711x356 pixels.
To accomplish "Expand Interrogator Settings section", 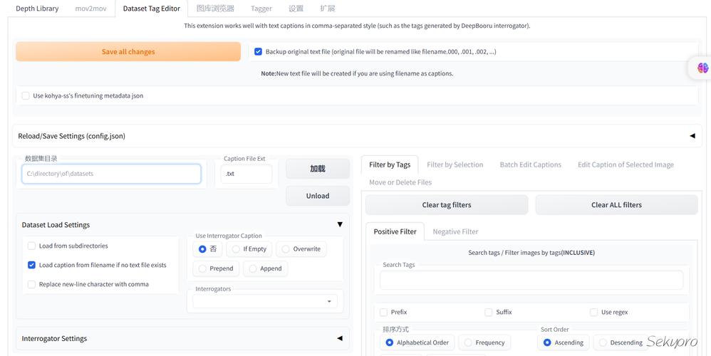I will click(183, 338).
